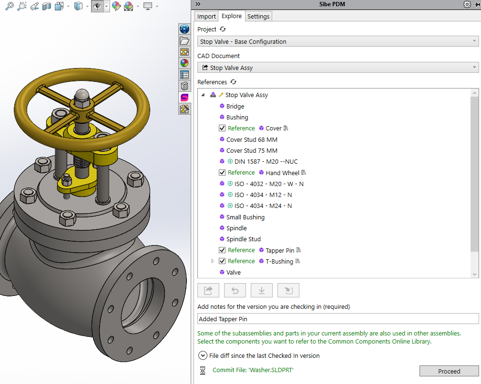The width and height of the screenshot is (481, 384).
Task: Open the Settings tab
Action: point(258,16)
